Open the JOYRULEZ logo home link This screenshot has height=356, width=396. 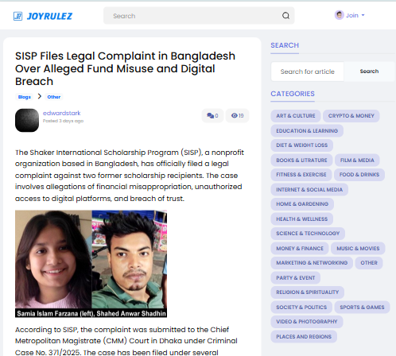click(43, 16)
